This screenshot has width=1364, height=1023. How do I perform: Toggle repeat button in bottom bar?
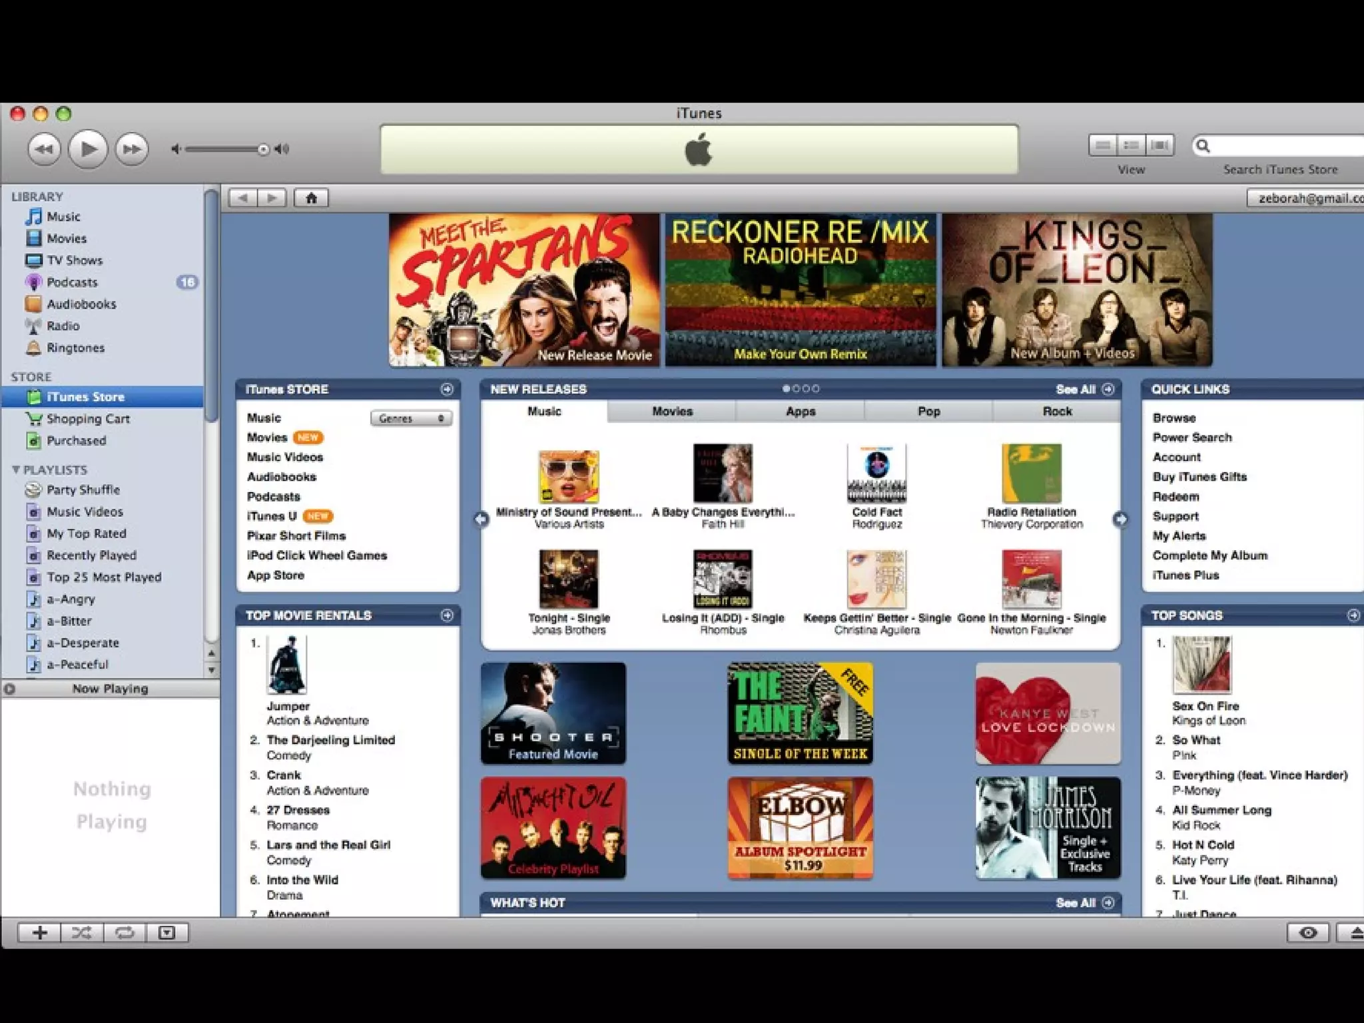[x=124, y=932]
